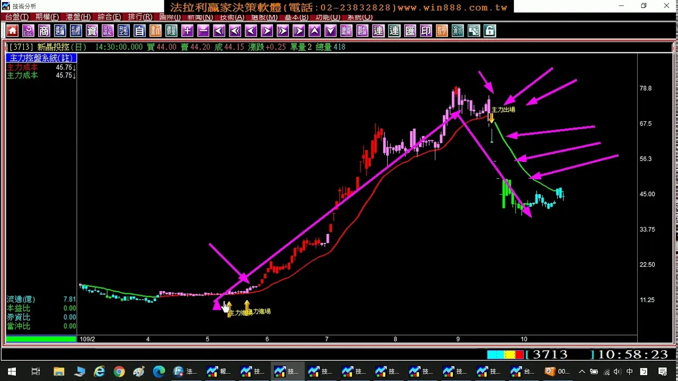
Task: Click the first 連 toolbar icon
Action: pyautogui.click(x=378, y=31)
